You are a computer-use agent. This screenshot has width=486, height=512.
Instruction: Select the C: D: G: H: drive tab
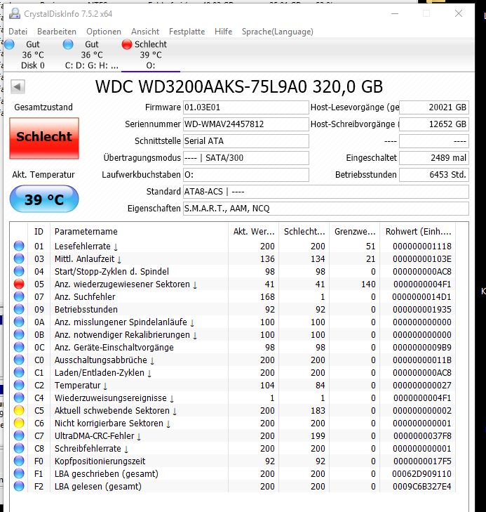pyautogui.click(x=92, y=55)
